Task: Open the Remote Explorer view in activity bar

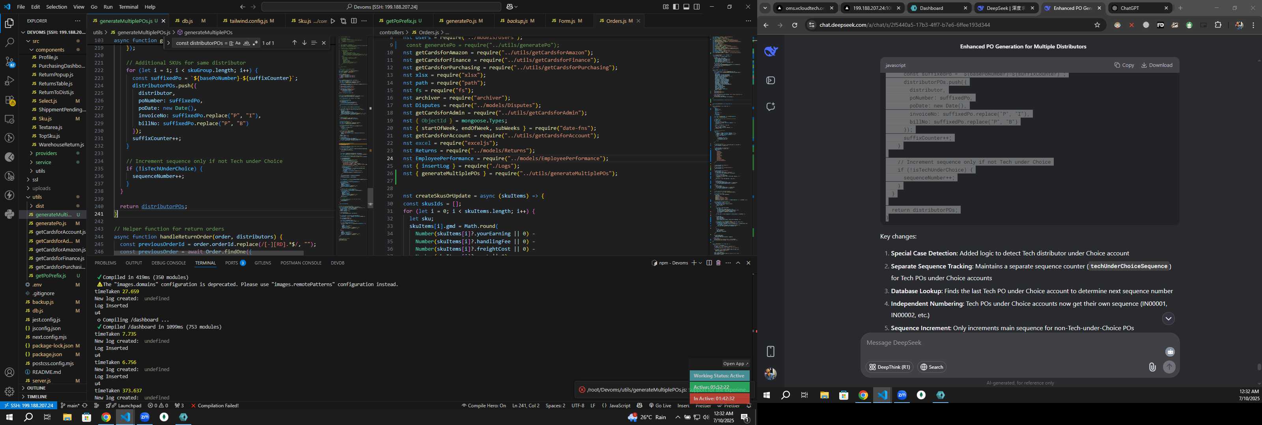Action: (9, 119)
